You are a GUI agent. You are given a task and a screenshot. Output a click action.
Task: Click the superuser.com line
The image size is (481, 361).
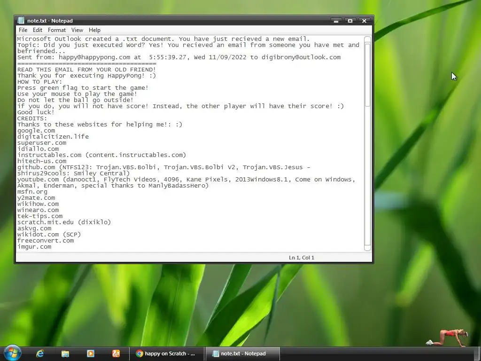tap(42, 143)
